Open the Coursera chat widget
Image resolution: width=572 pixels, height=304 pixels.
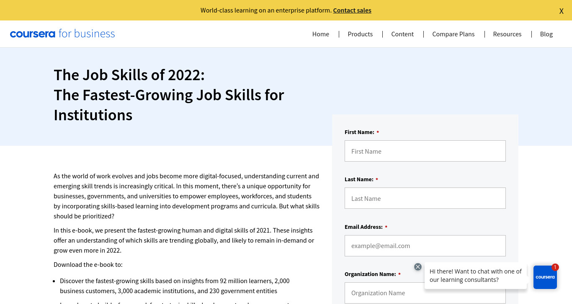(x=545, y=277)
